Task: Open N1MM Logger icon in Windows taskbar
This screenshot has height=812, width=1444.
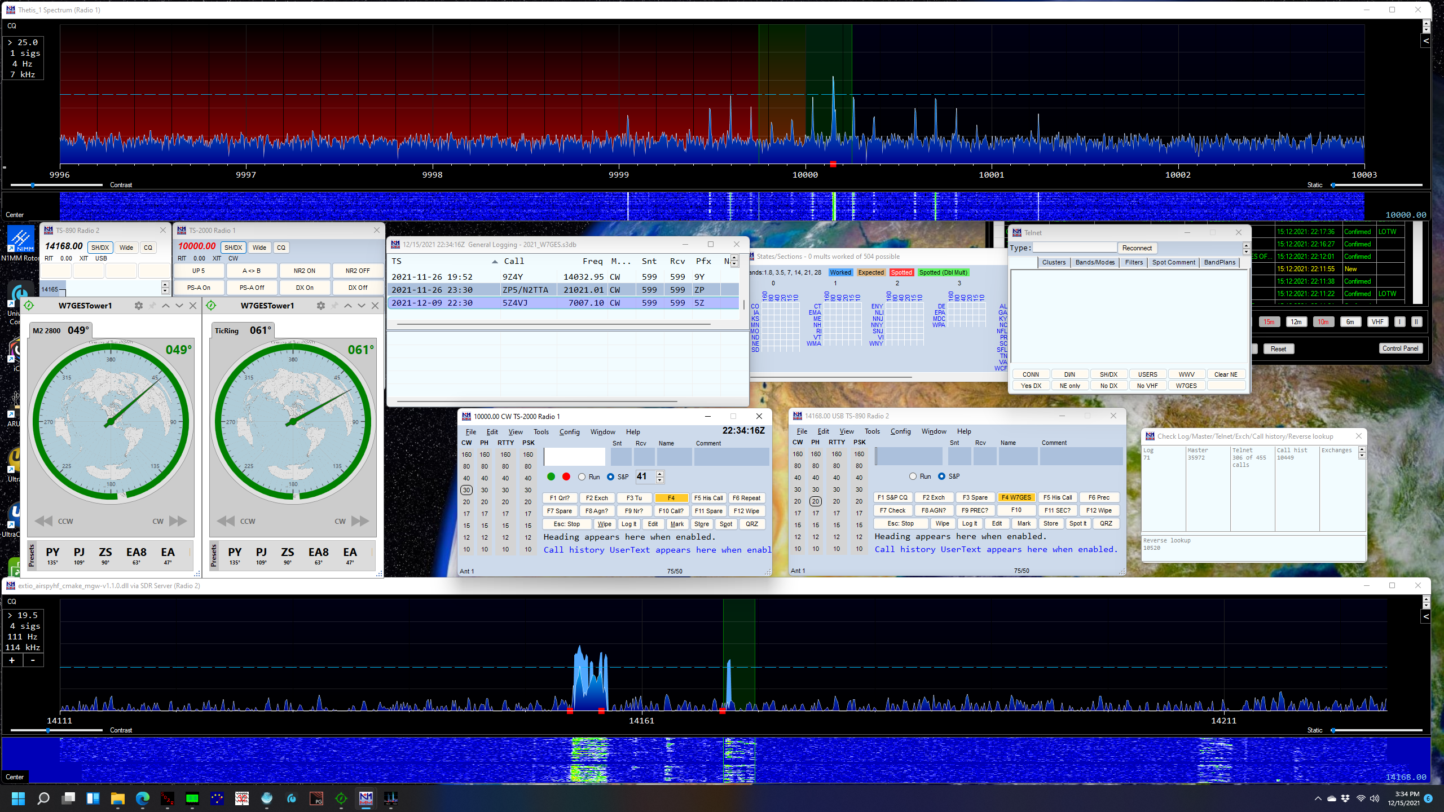Action: coord(366,798)
